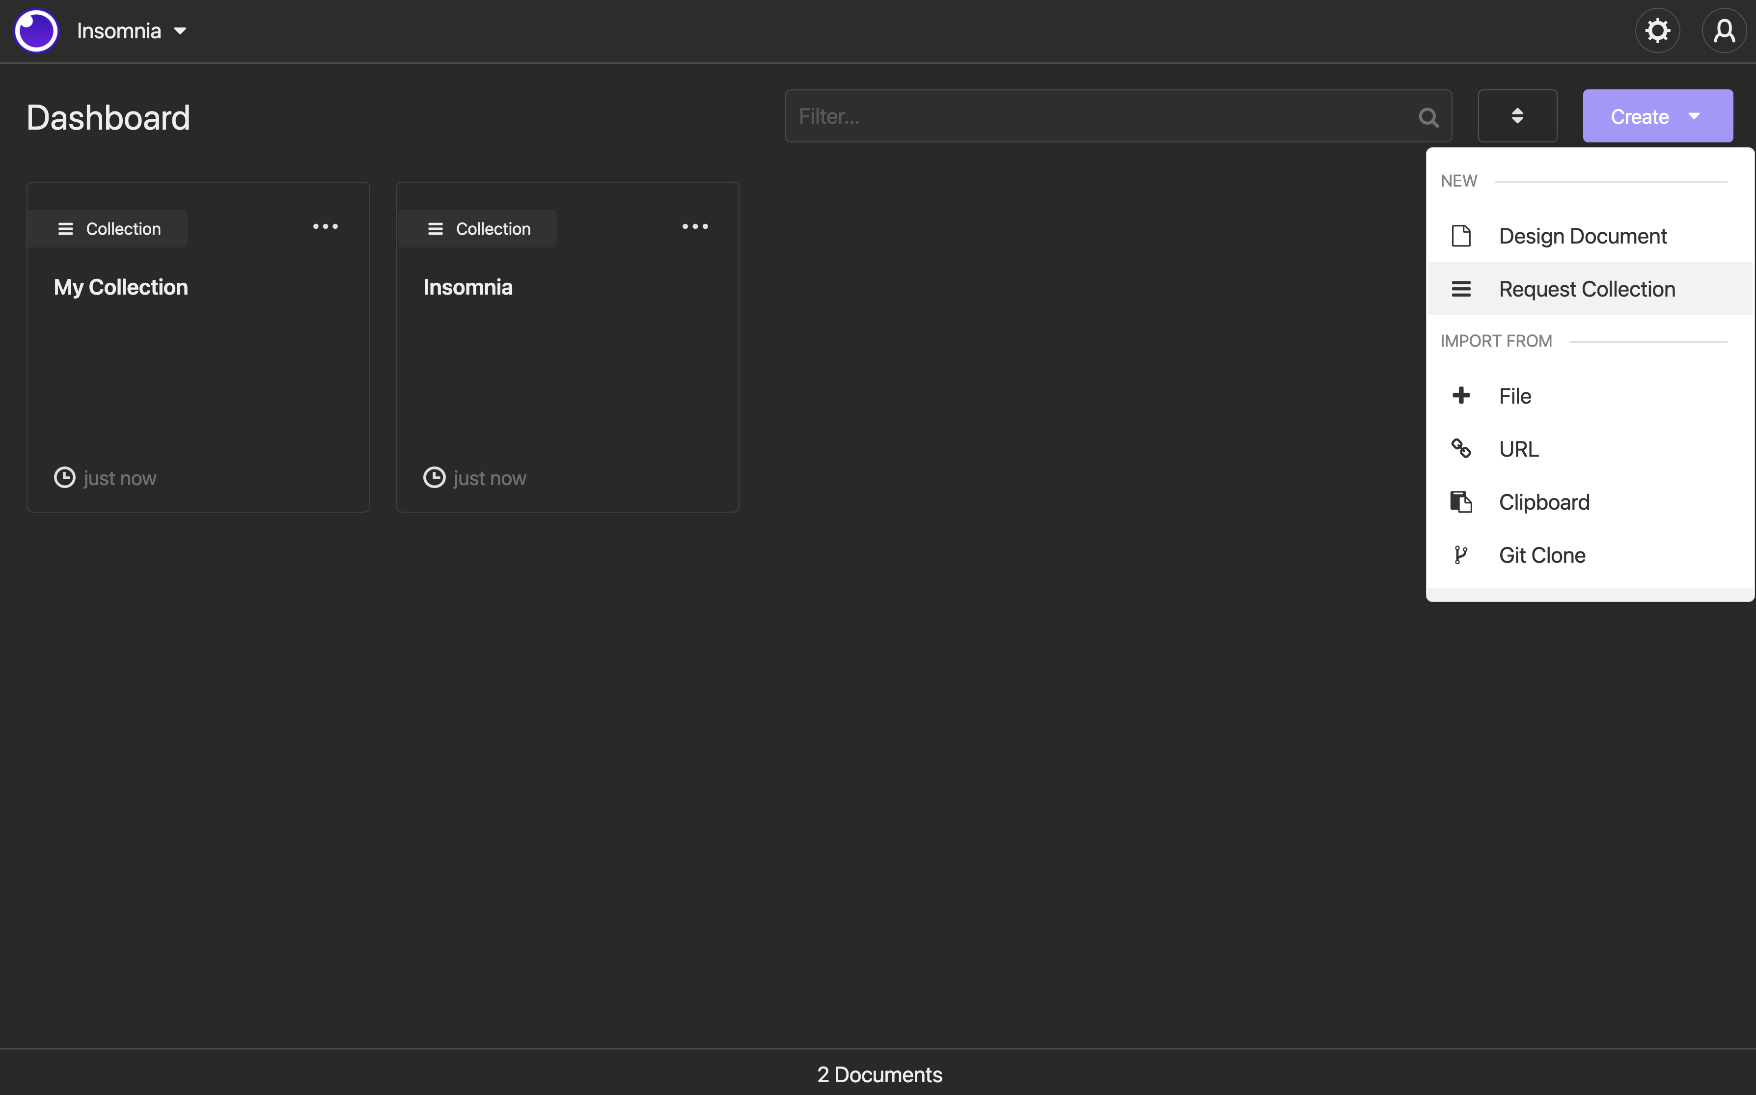Open the three-dot menu on My Collection card
This screenshot has height=1095, width=1756.
(325, 227)
